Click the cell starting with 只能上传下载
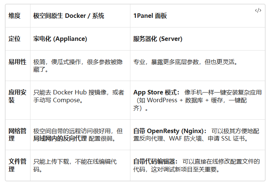Viewport: 276px width, 184px height. coord(75,165)
